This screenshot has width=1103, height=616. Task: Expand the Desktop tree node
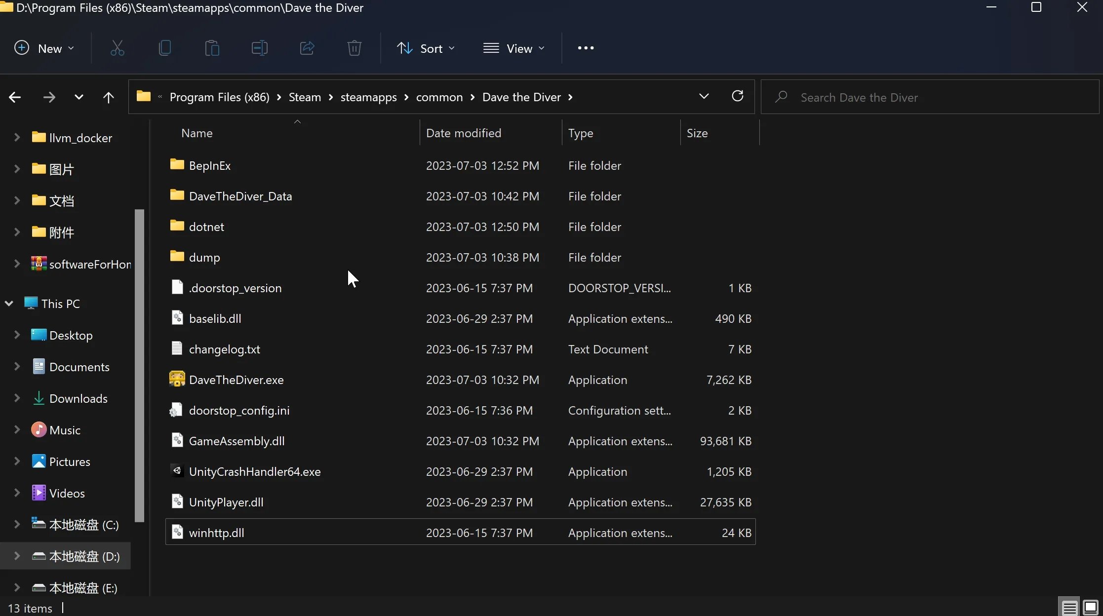17,335
